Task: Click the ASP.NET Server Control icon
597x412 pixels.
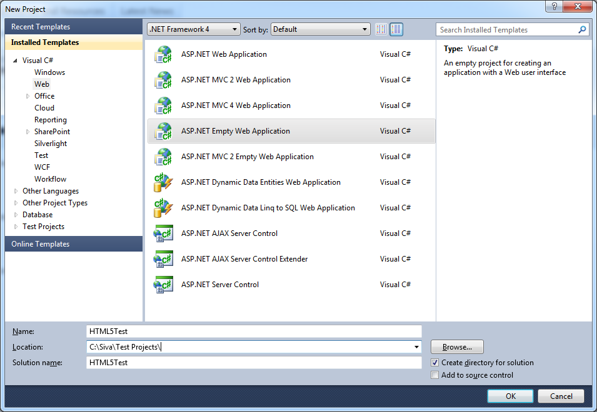Action: (163, 285)
